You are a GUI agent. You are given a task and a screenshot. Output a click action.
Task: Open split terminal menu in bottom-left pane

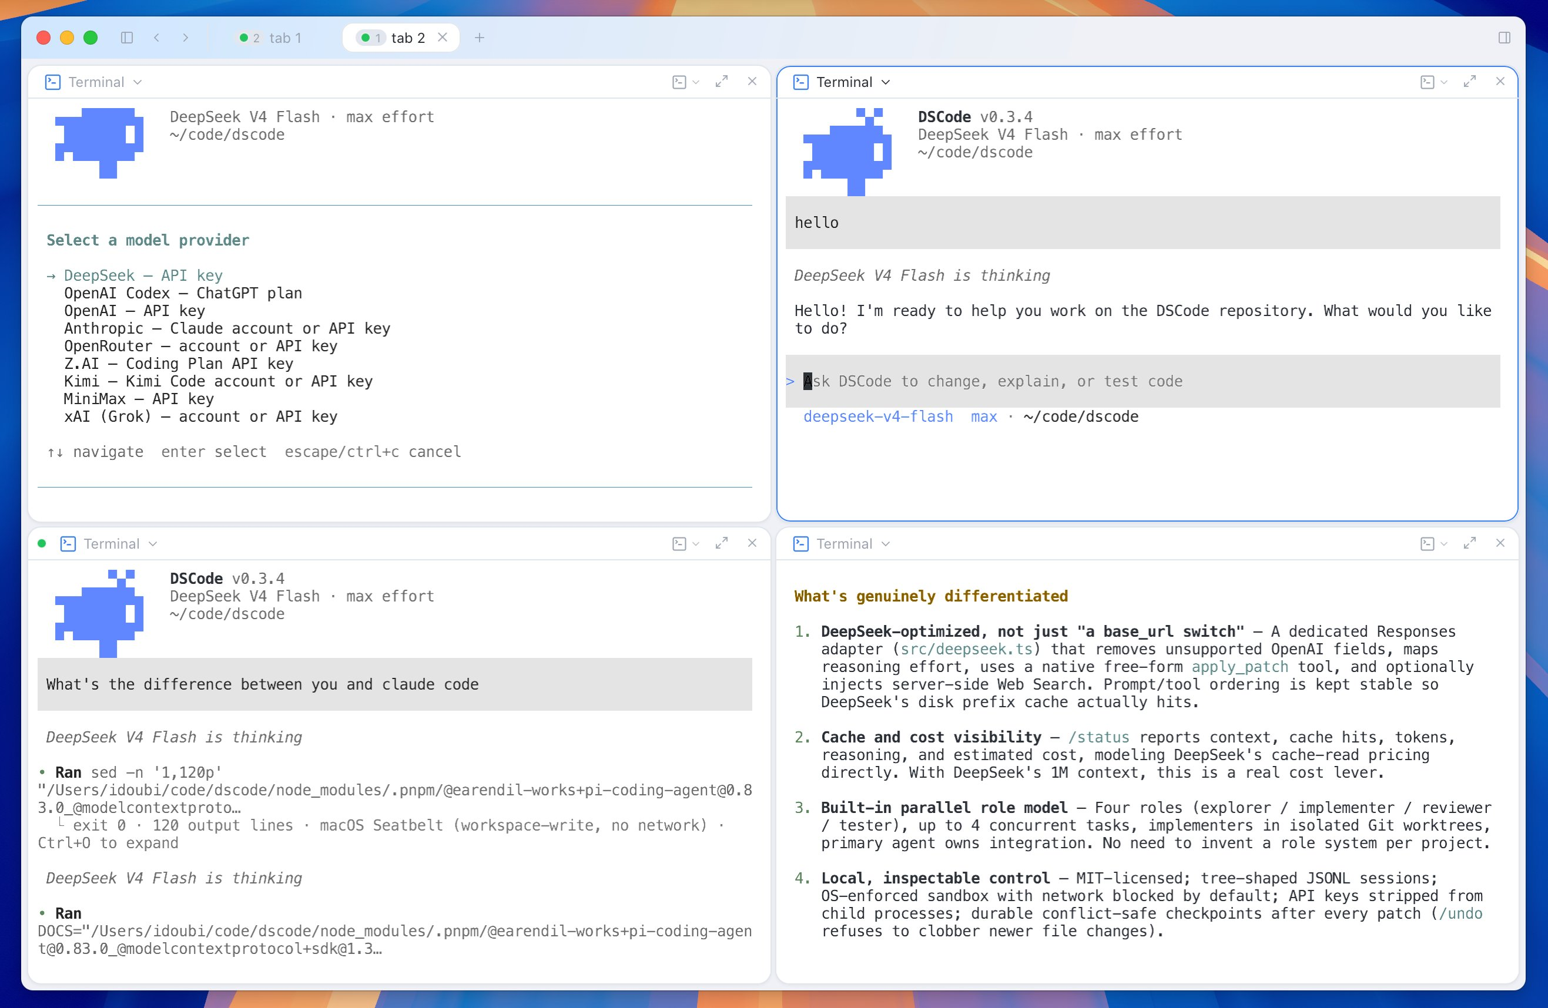685,543
